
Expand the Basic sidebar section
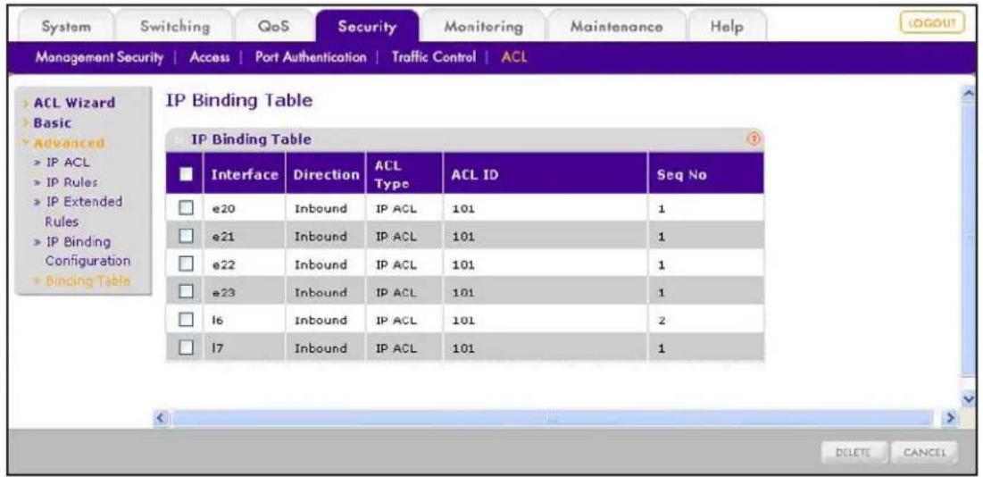52,122
